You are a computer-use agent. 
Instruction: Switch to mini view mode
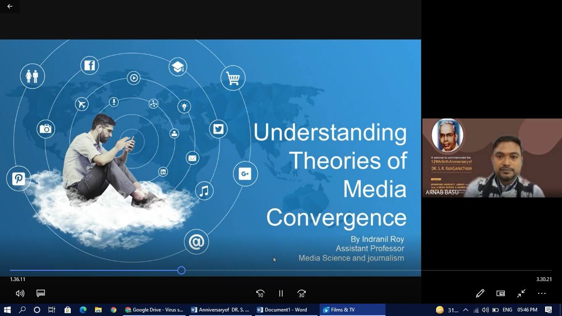click(x=500, y=293)
